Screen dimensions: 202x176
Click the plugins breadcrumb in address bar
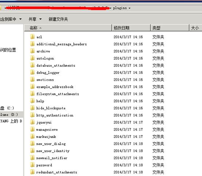click(x=120, y=8)
